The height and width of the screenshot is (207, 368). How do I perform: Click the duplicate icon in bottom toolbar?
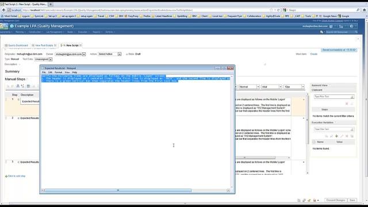tap(304, 201)
